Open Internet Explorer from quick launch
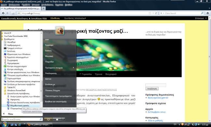This screenshot has height=127, width=211. point(20,125)
